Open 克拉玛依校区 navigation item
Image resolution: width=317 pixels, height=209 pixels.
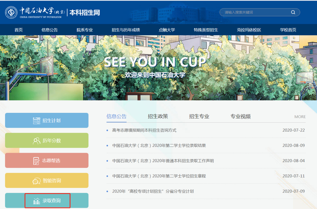coord(249,30)
